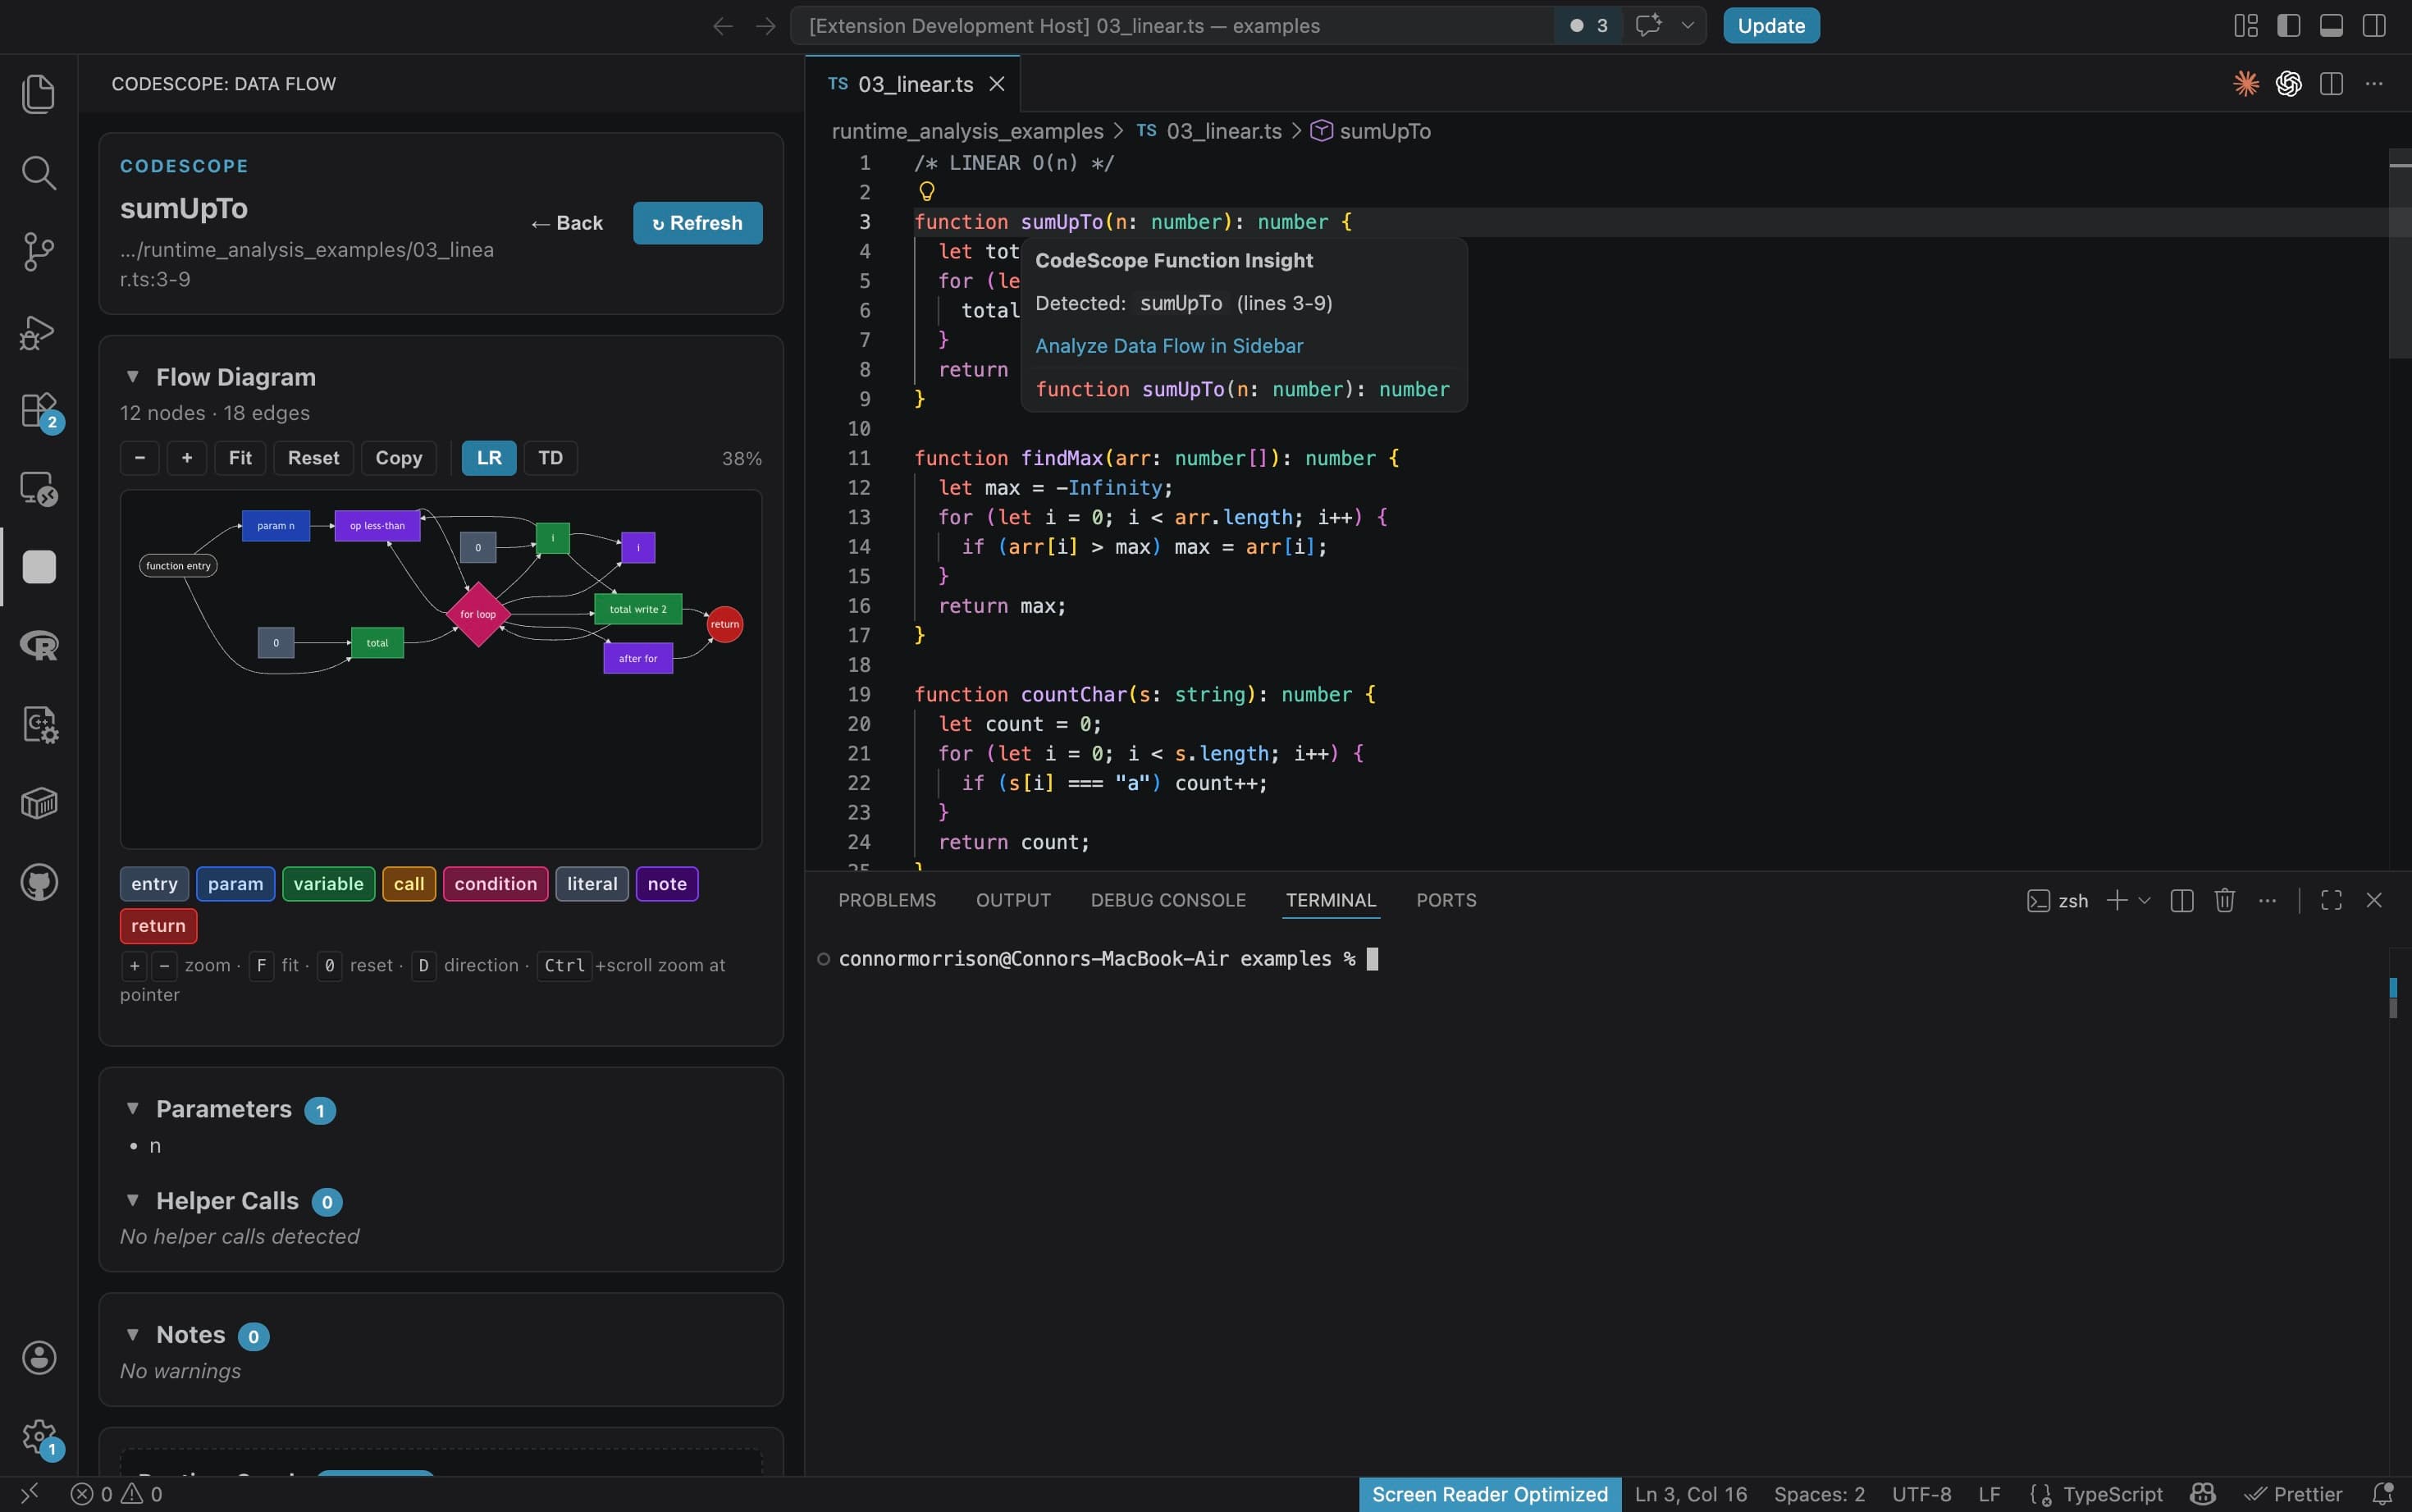
Task: Open the Manage gear icon
Action: (x=39, y=1437)
